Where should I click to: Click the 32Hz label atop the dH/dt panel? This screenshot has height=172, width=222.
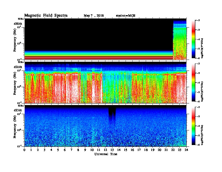coord(21,19)
